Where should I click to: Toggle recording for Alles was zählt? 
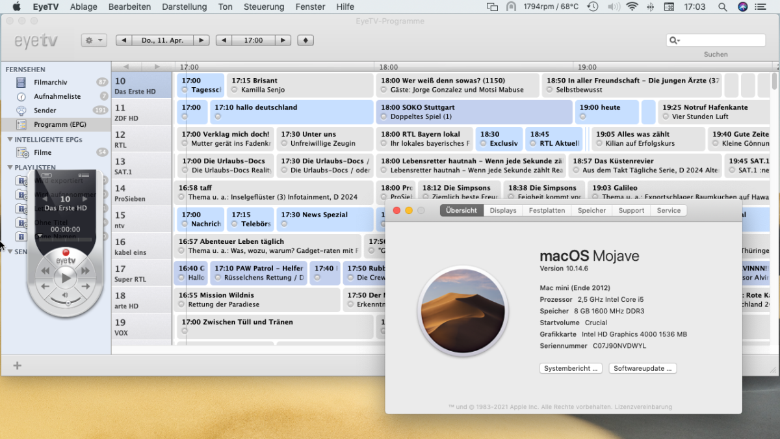point(599,144)
